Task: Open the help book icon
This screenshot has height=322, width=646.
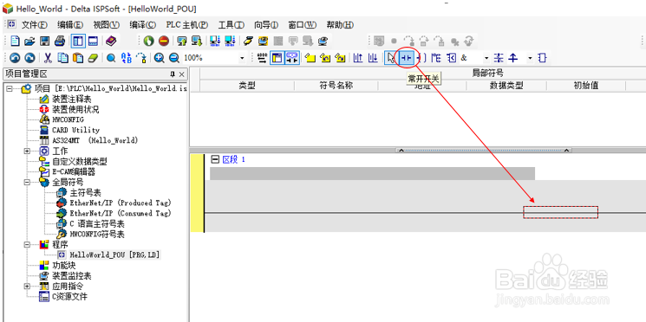Action: tap(111, 41)
